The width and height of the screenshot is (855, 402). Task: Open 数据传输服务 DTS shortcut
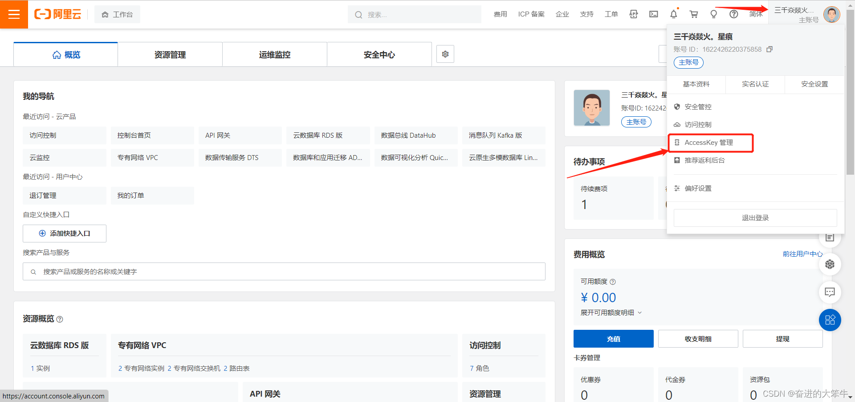click(x=240, y=158)
